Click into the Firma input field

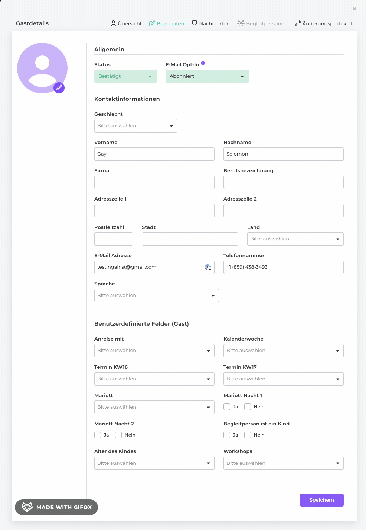154,182
